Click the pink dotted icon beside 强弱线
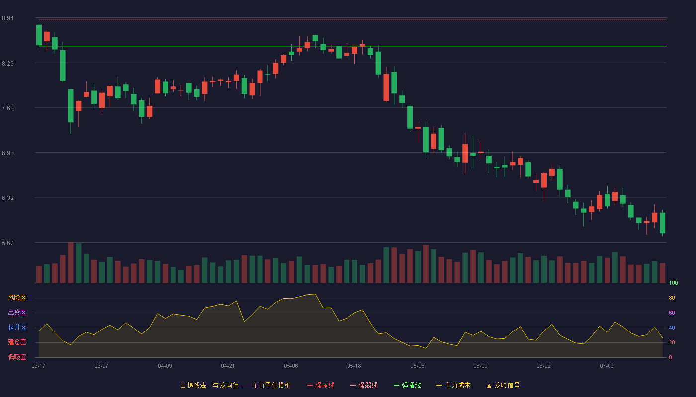The height and width of the screenshot is (397, 696). click(x=353, y=385)
